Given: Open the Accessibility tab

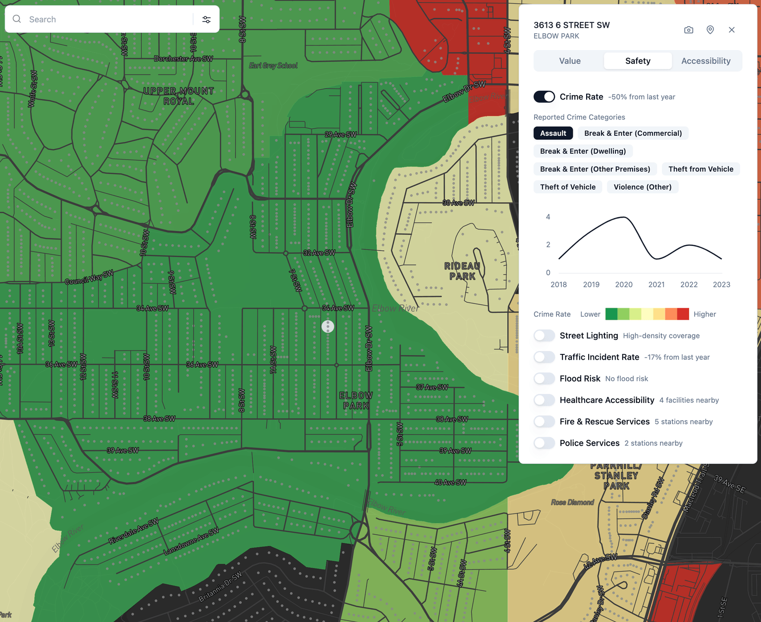Looking at the screenshot, I should click(x=706, y=60).
